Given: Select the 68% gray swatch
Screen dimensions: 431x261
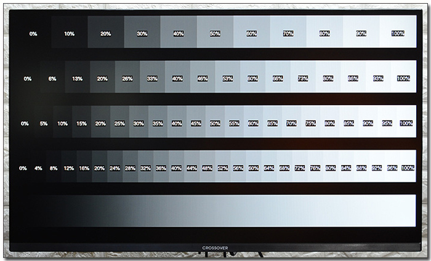Looking at the screenshot, I should point(284,166).
